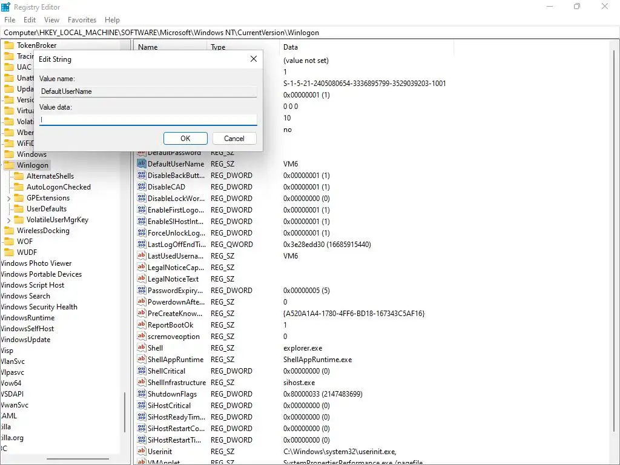Click the ForceUnlockLogon DWORD icon
Viewport: 620px width, 465px height.
[142, 232]
